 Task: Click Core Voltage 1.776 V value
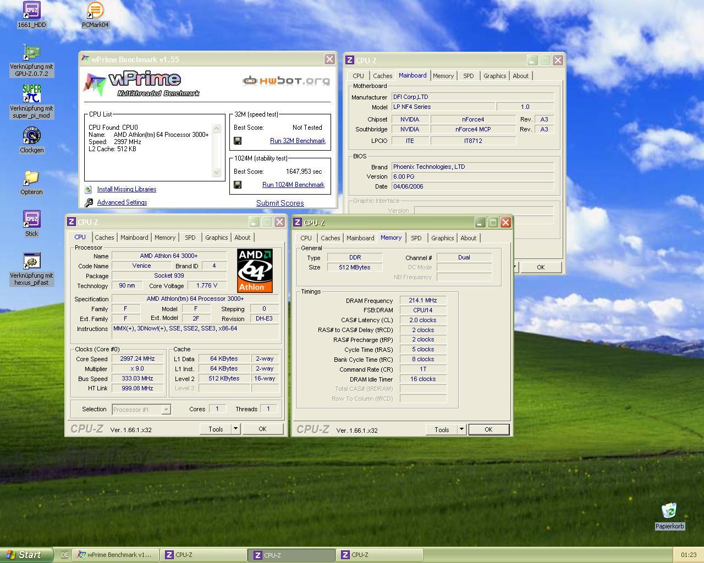pyautogui.click(x=206, y=285)
